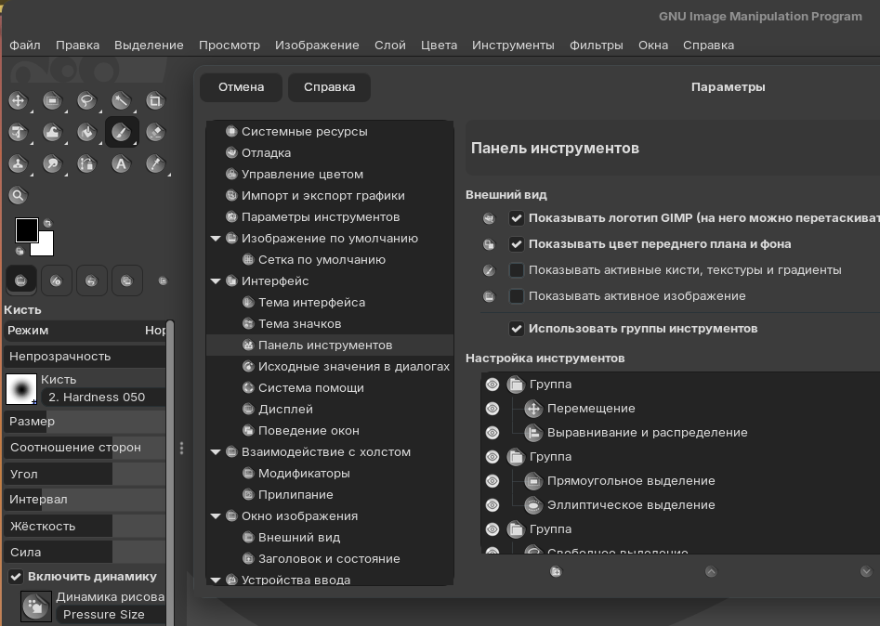
Task: Select the Fuzzy Select wand tool
Action: point(121,101)
